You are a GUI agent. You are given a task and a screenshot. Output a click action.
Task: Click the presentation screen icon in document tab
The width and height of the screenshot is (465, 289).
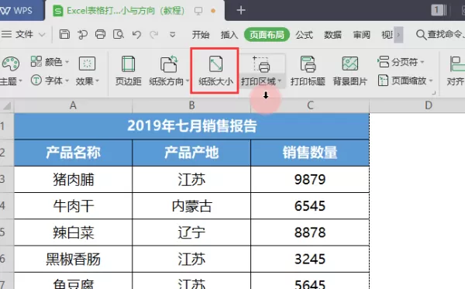pyautogui.click(x=198, y=11)
